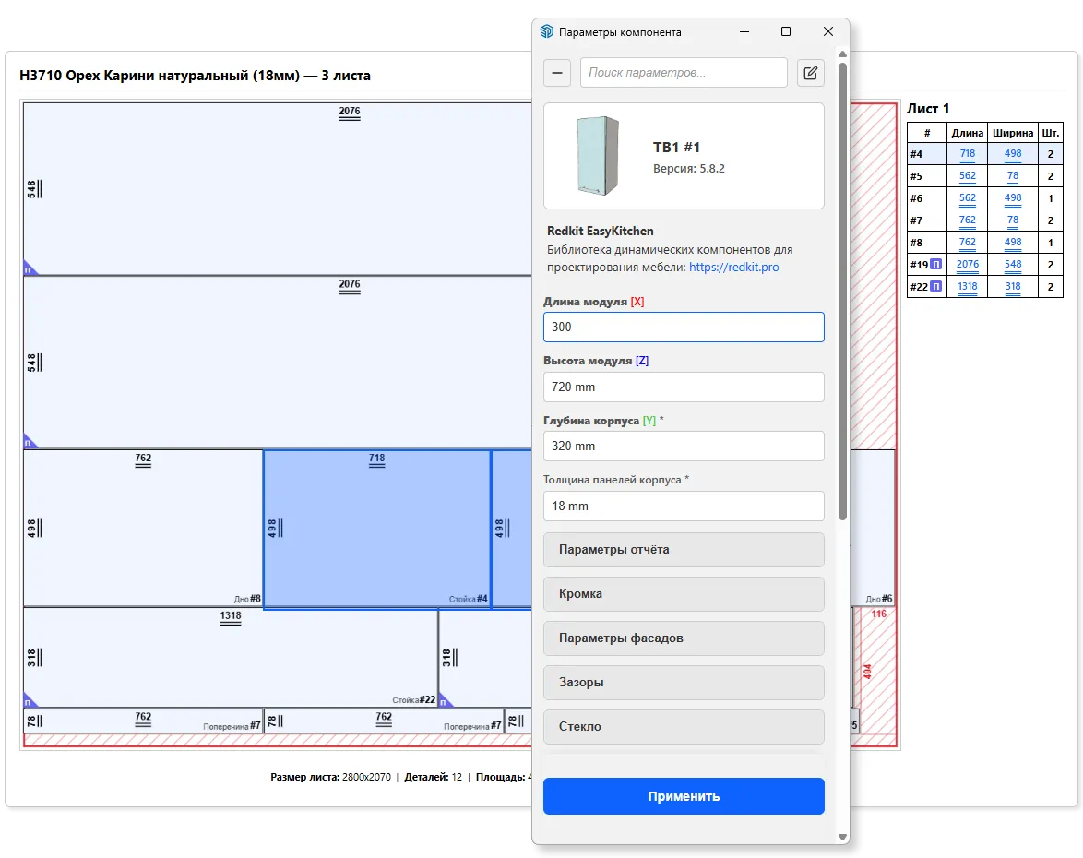Select the highlighted Стойка #4 panel on sheet
The image size is (1083, 858).
pyautogui.click(x=377, y=530)
